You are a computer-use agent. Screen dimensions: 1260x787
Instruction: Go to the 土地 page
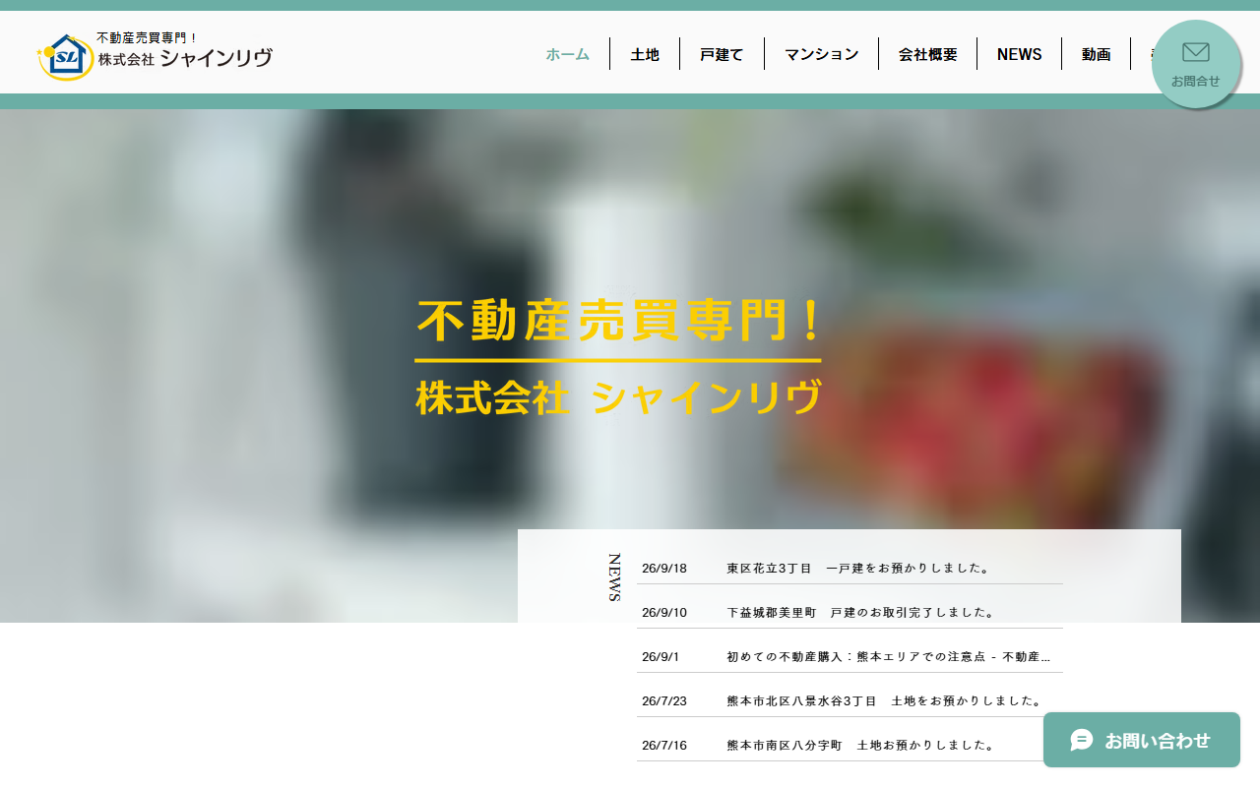point(645,54)
